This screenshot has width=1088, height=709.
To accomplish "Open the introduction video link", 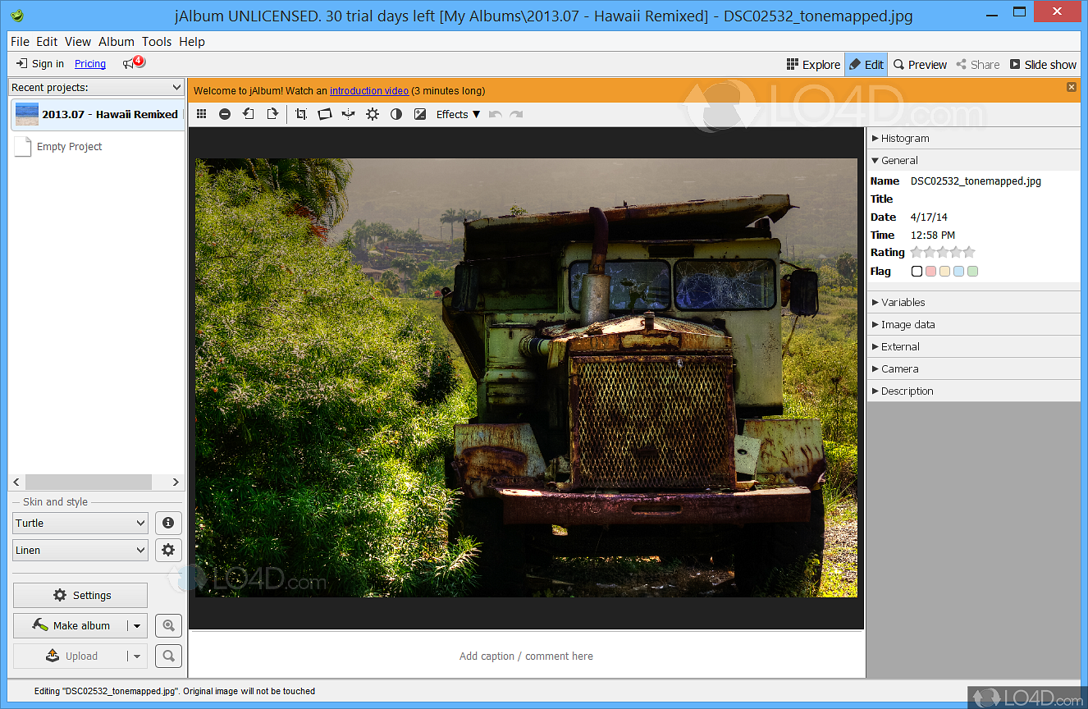I will [x=368, y=91].
